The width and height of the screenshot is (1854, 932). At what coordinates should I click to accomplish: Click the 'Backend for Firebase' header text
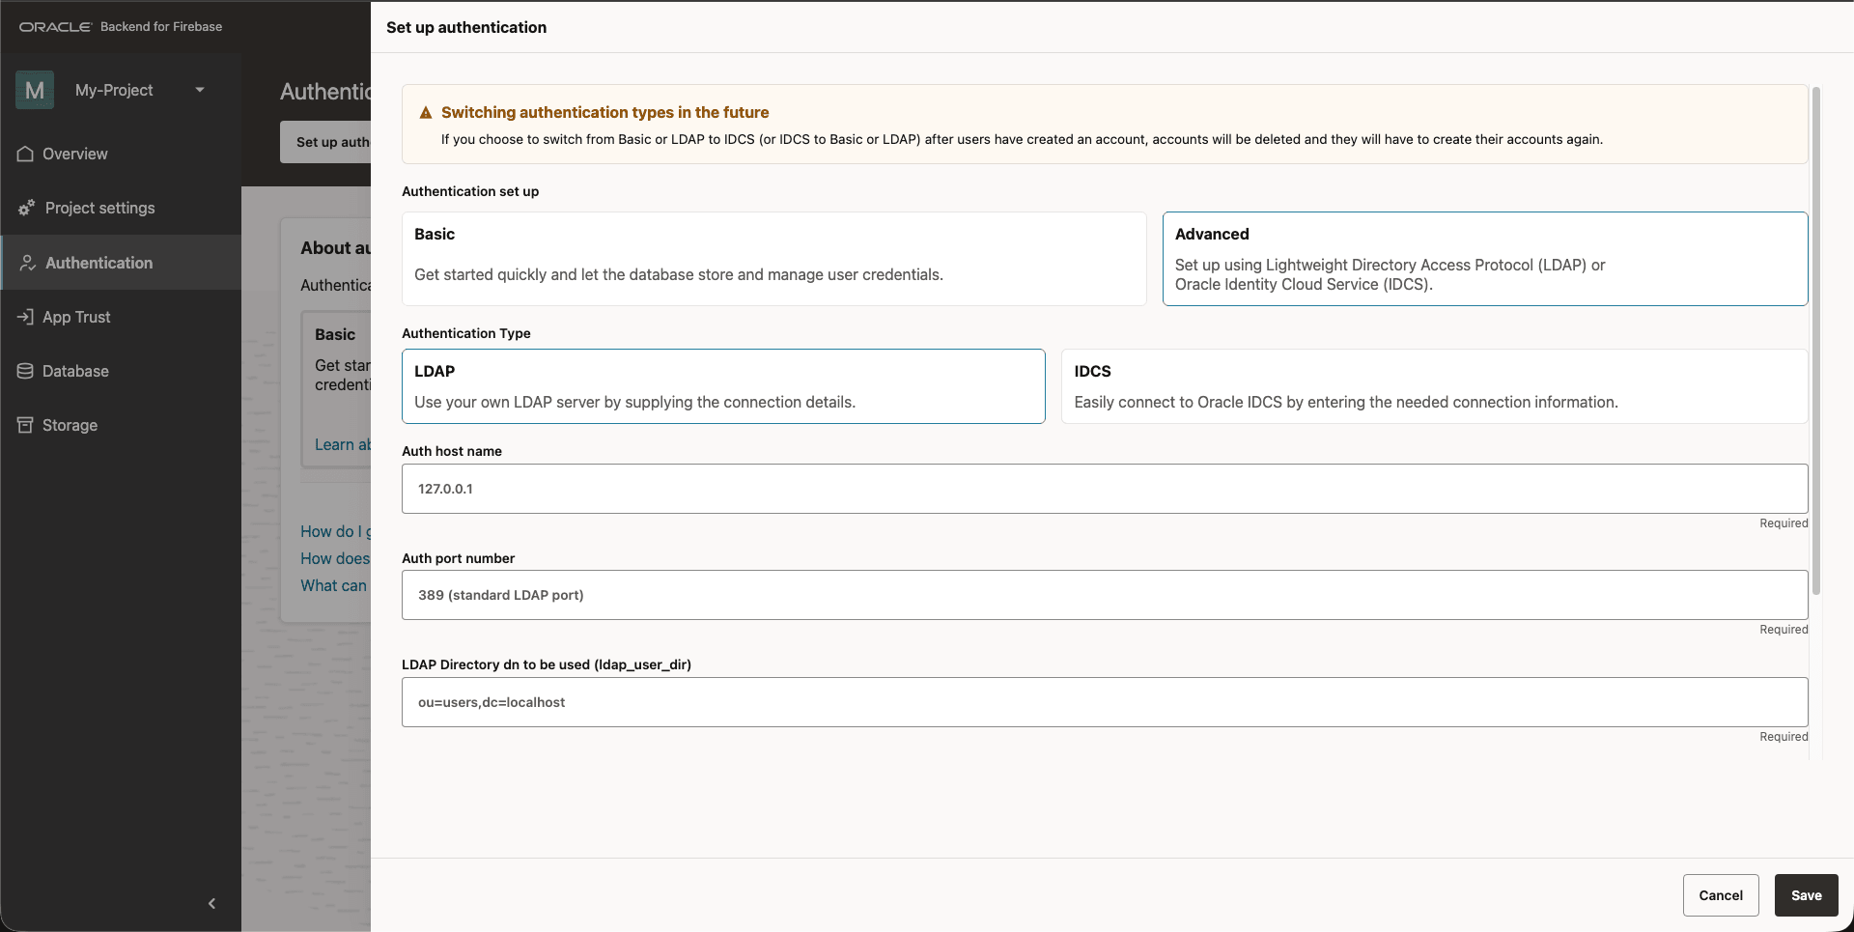click(x=161, y=27)
